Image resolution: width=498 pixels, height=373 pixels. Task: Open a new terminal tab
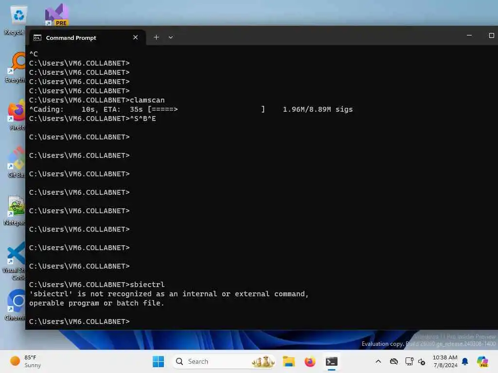pyautogui.click(x=156, y=37)
